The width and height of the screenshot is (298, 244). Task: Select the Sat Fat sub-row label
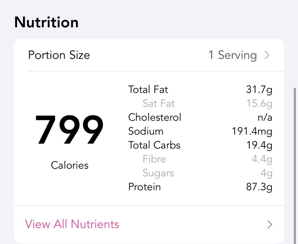(159, 103)
